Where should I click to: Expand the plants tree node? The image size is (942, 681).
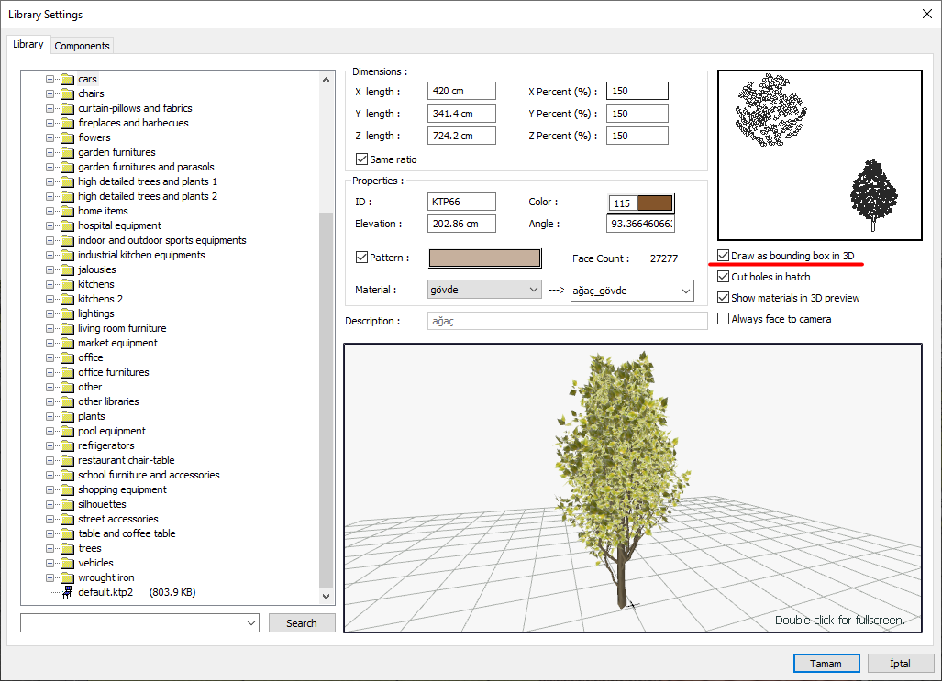(x=50, y=416)
